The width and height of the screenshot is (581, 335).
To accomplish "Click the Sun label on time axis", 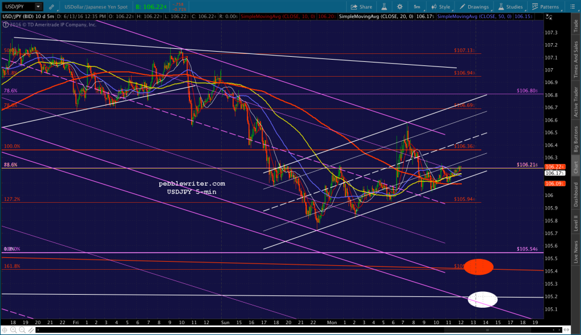I will (x=225, y=323).
